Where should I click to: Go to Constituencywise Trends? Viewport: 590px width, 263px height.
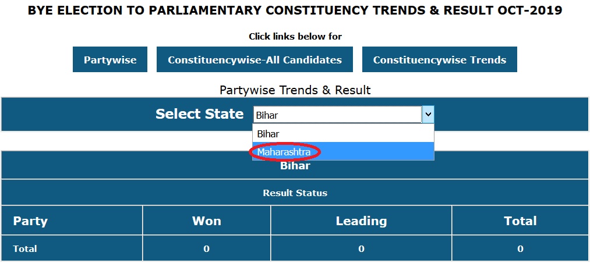439,60
